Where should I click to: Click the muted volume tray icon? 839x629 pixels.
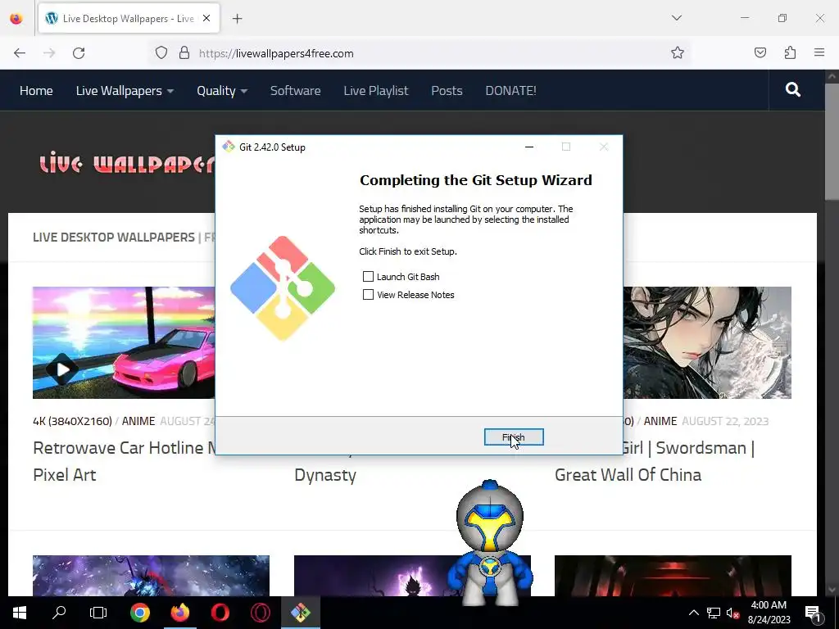pos(732,613)
